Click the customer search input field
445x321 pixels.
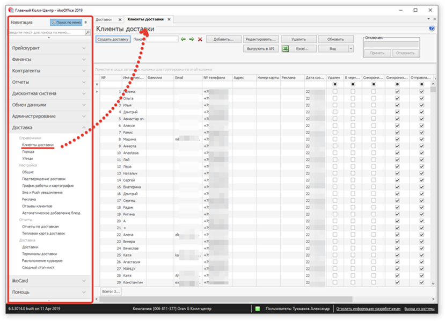point(162,39)
